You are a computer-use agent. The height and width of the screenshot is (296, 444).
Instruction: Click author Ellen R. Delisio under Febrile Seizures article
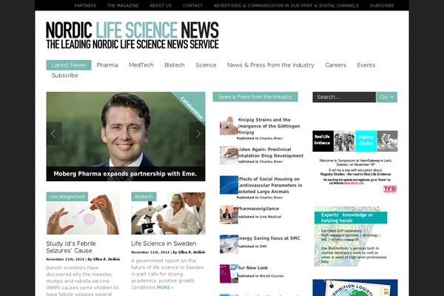tap(107, 259)
